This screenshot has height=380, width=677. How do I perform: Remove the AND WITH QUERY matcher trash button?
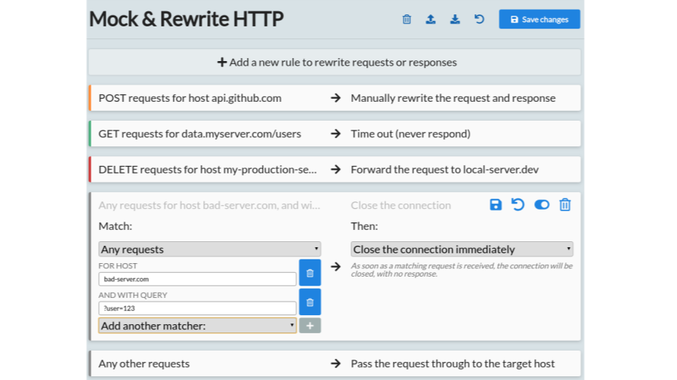point(310,302)
